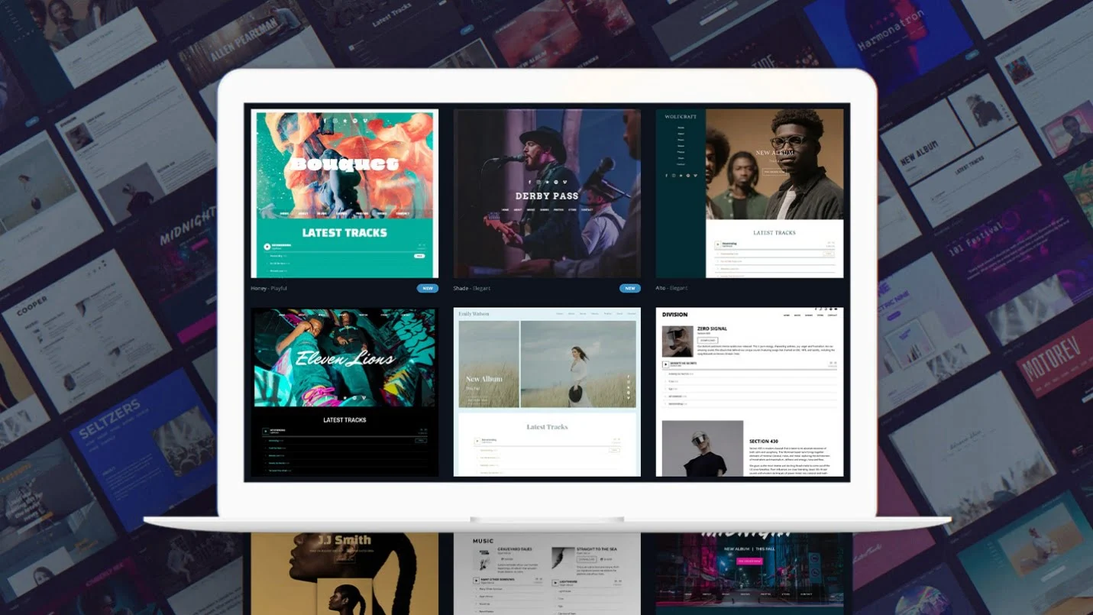This screenshot has width=1093, height=615.
Task: Play the first track in the Wolfcraft template
Action: coord(719,245)
